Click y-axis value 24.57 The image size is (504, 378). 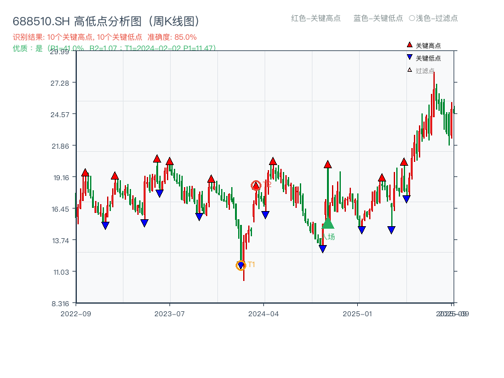pos(60,115)
